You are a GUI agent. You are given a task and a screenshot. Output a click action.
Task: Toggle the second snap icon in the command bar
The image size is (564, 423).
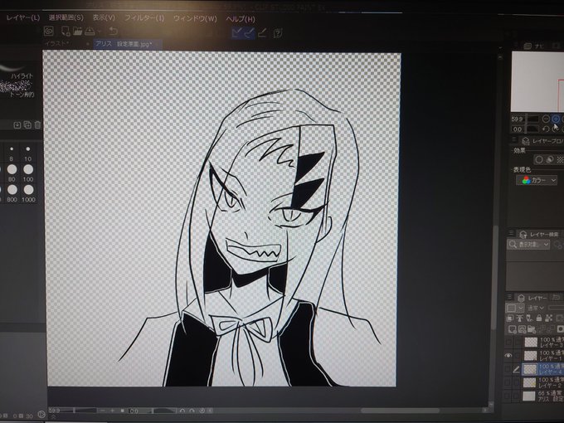250,32
